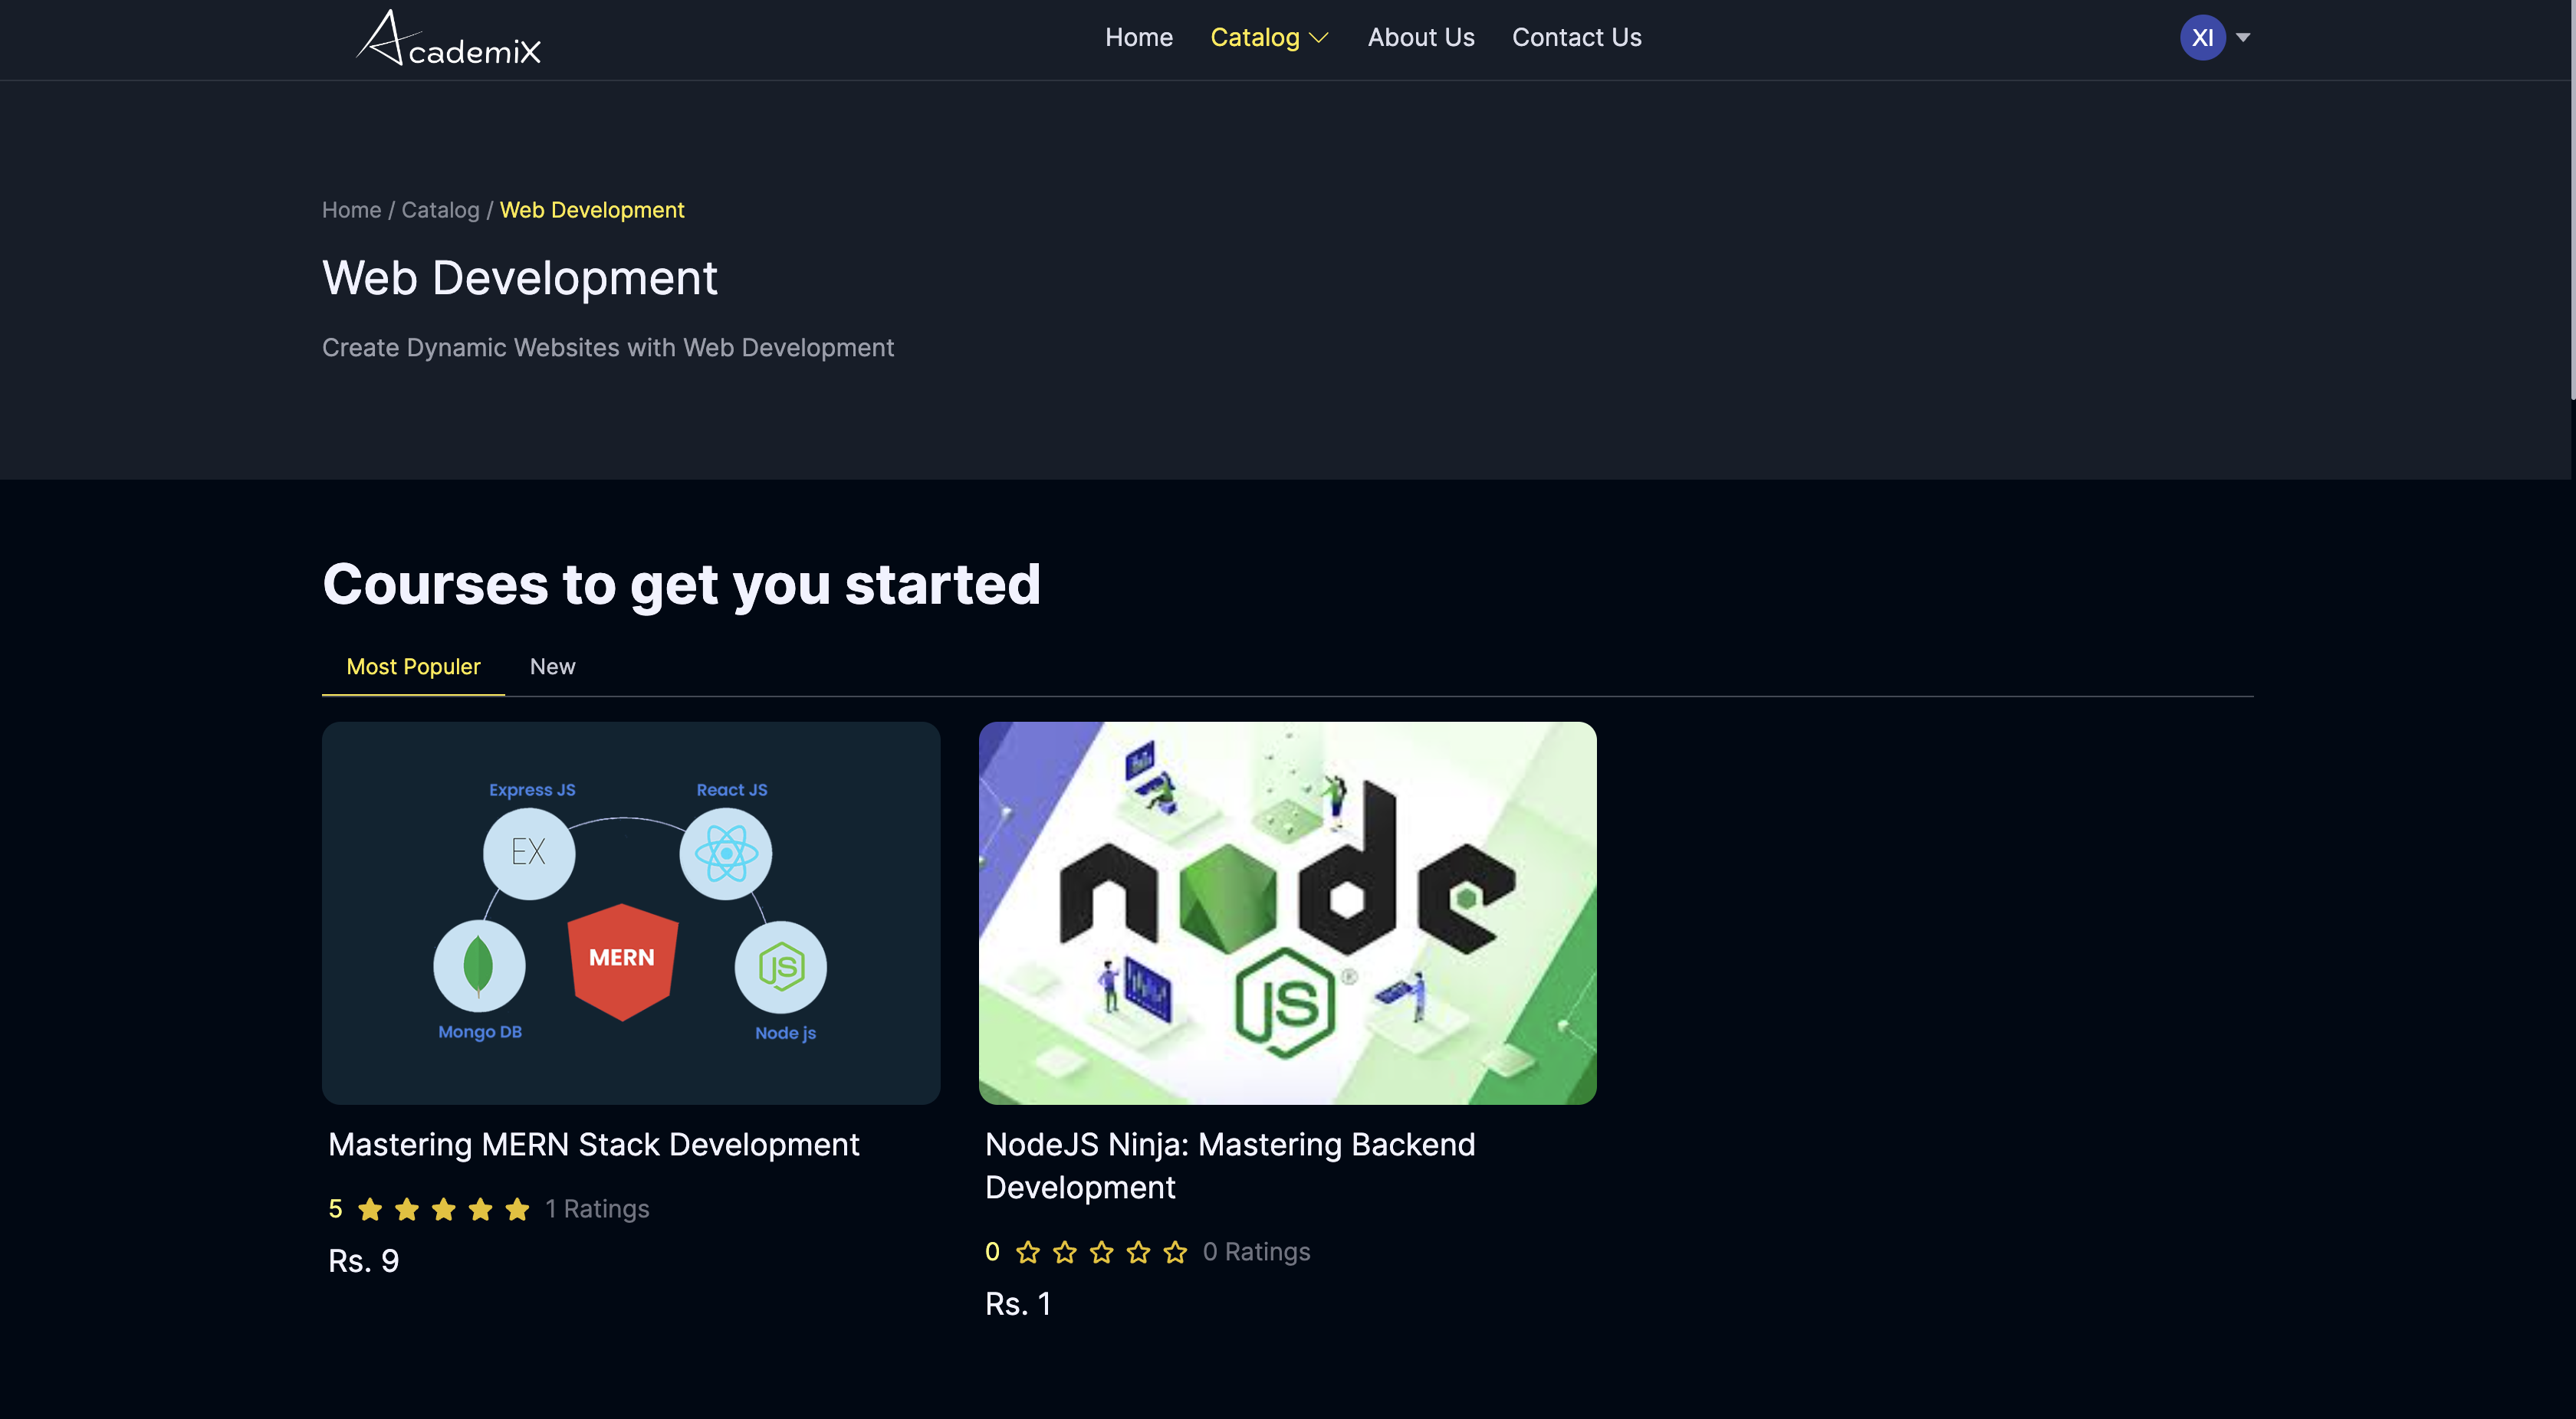The width and height of the screenshot is (2576, 1419).
Task: Click the XI profile avatar
Action: [x=2202, y=38]
